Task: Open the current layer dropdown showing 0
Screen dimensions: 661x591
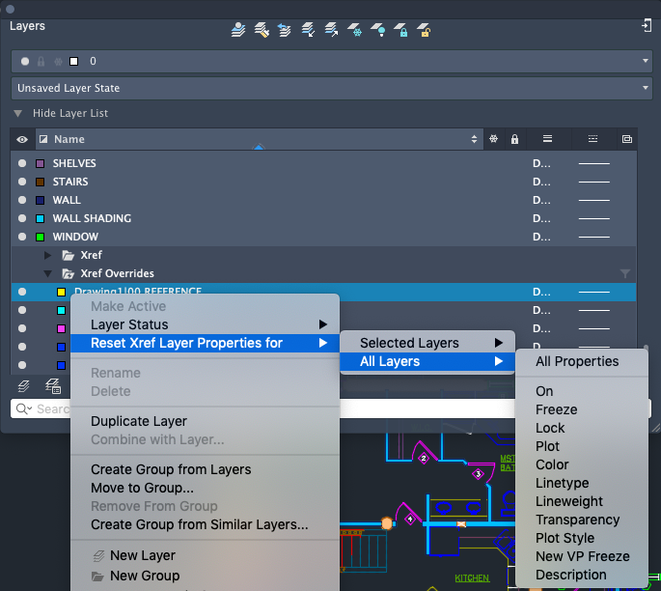Action: point(332,61)
